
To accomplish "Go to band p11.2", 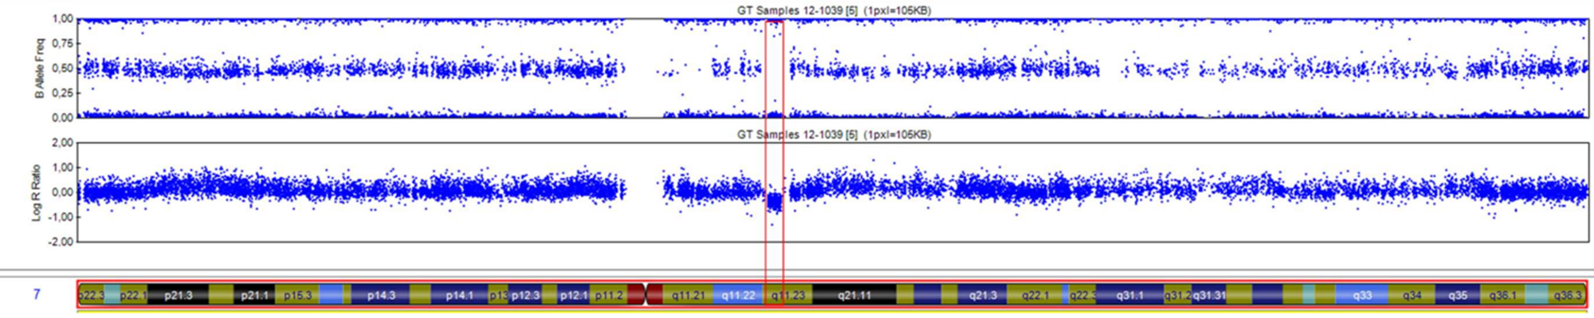I will [609, 295].
